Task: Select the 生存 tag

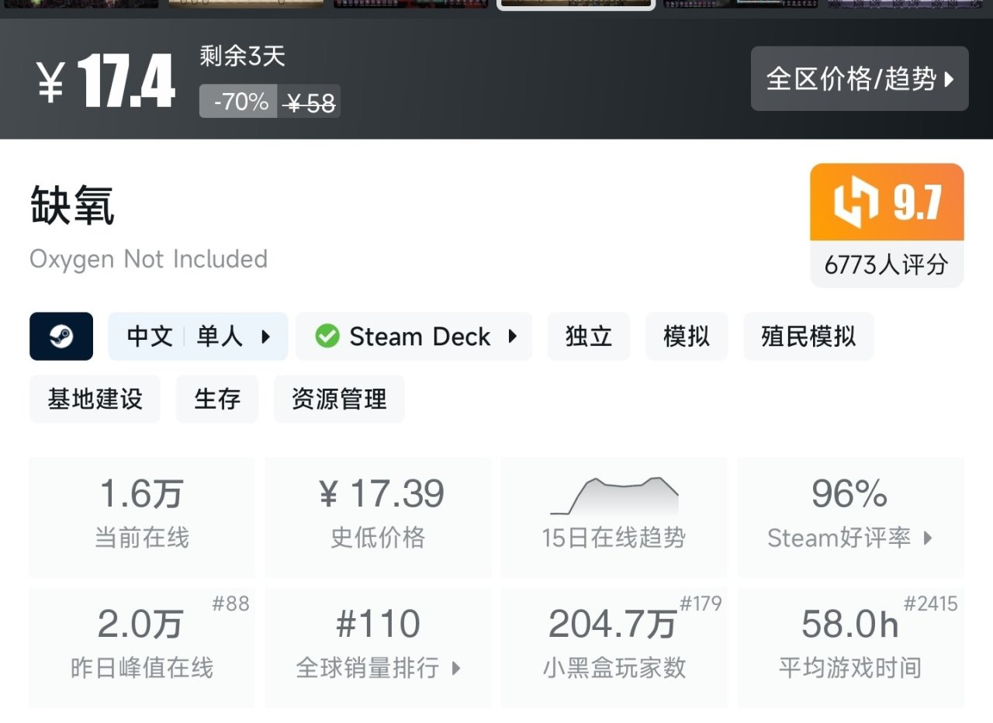Action: (217, 399)
